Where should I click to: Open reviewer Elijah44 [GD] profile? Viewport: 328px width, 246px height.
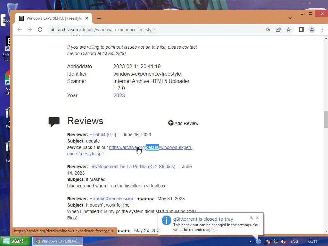pyautogui.click(x=103, y=135)
